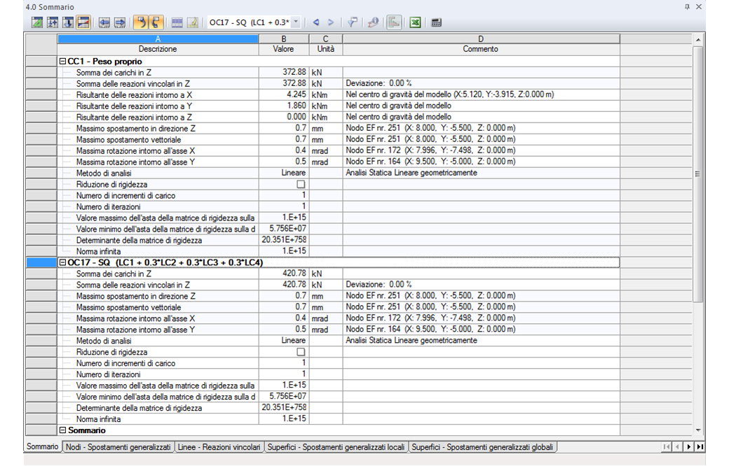The image size is (729, 466).
Task: Click 'Determinante della matrice di rigidezza' under CC1
Action: (x=139, y=241)
